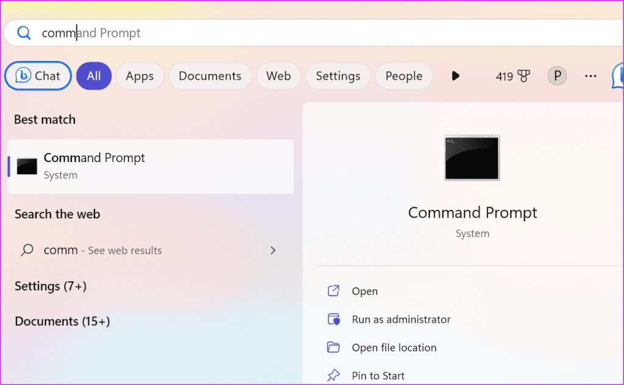Select the People filter

click(x=403, y=76)
